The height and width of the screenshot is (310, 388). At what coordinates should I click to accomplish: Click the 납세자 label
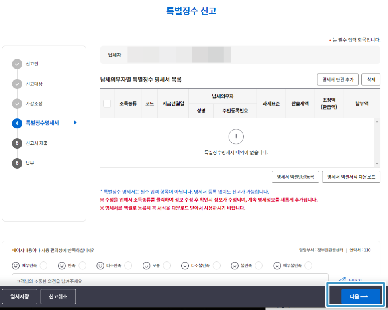(x=114, y=55)
